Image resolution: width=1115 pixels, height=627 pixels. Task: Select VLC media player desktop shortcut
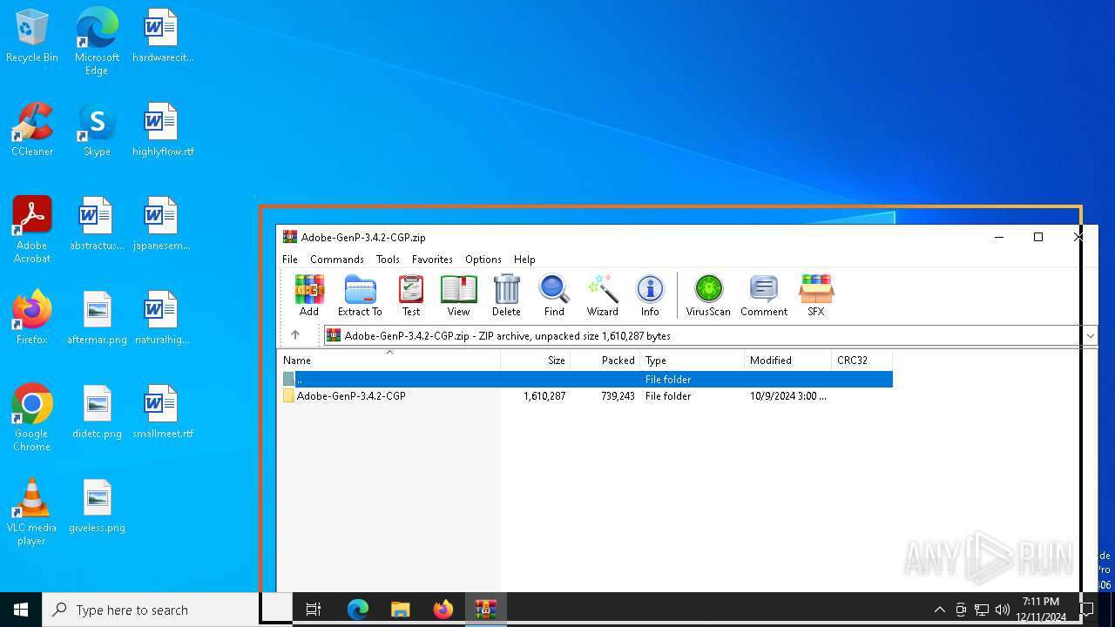point(32,512)
